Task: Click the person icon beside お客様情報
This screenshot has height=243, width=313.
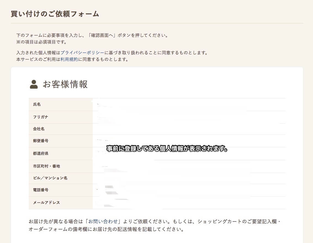Action: pos(34,84)
